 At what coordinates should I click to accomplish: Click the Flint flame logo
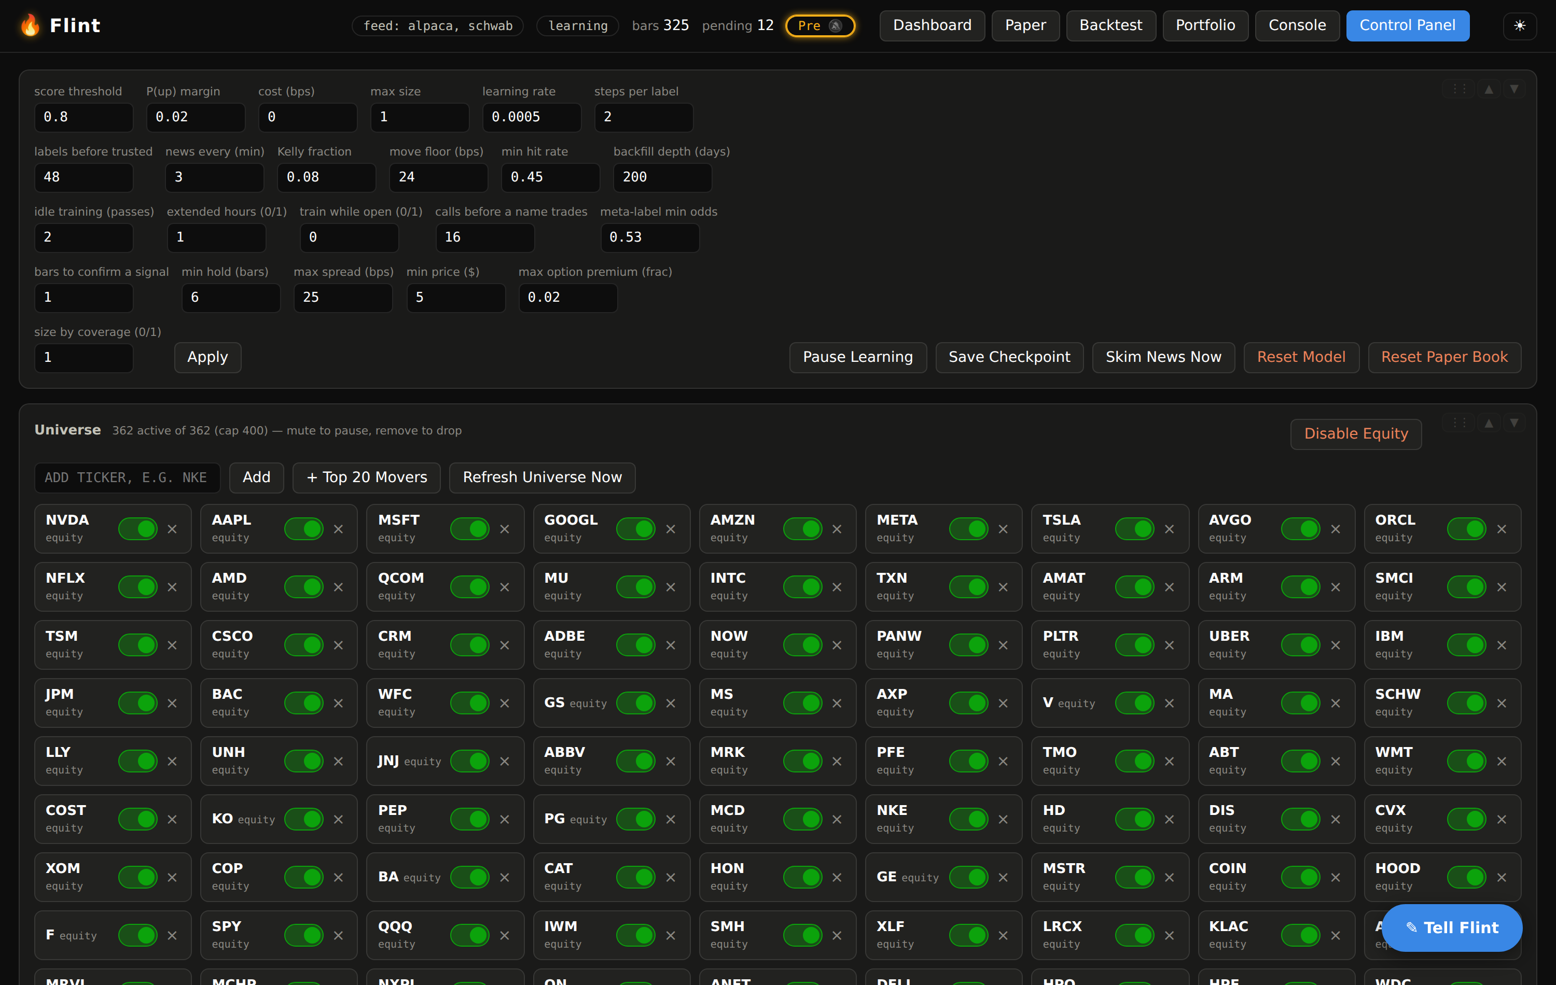click(30, 25)
